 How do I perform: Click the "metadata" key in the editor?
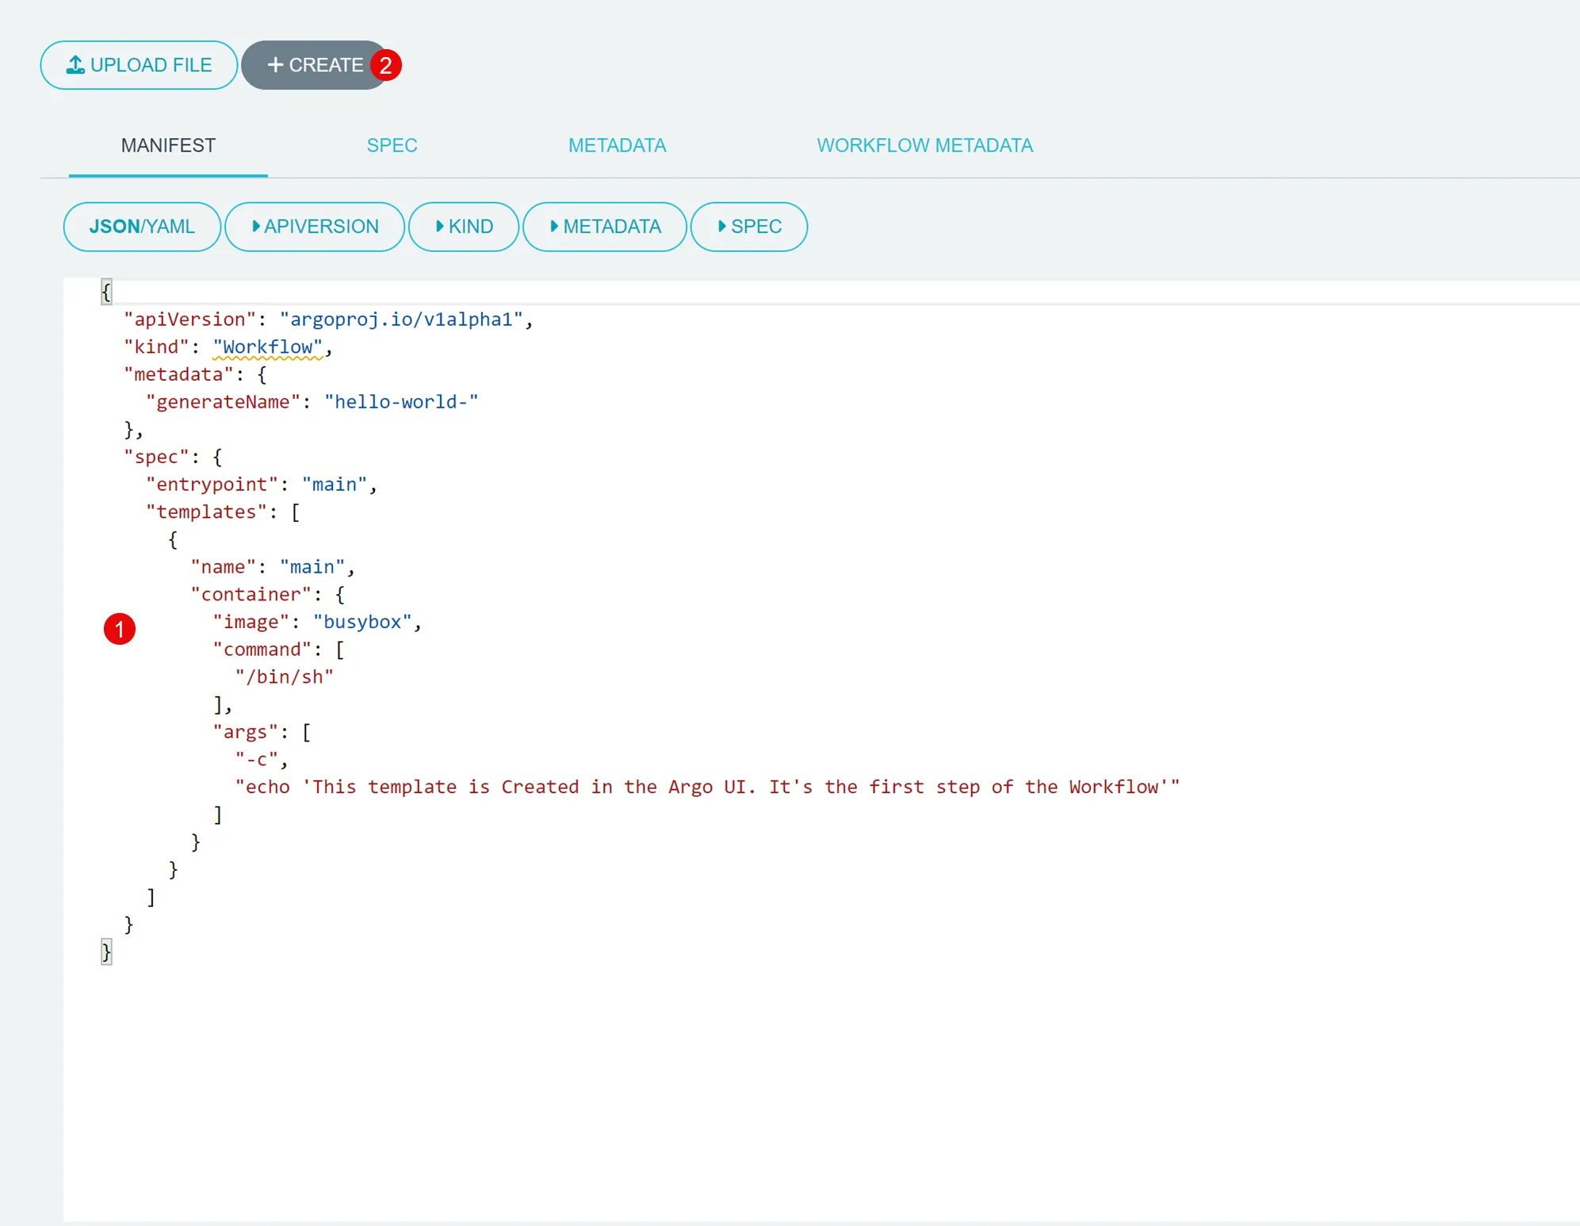(x=179, y=375)
